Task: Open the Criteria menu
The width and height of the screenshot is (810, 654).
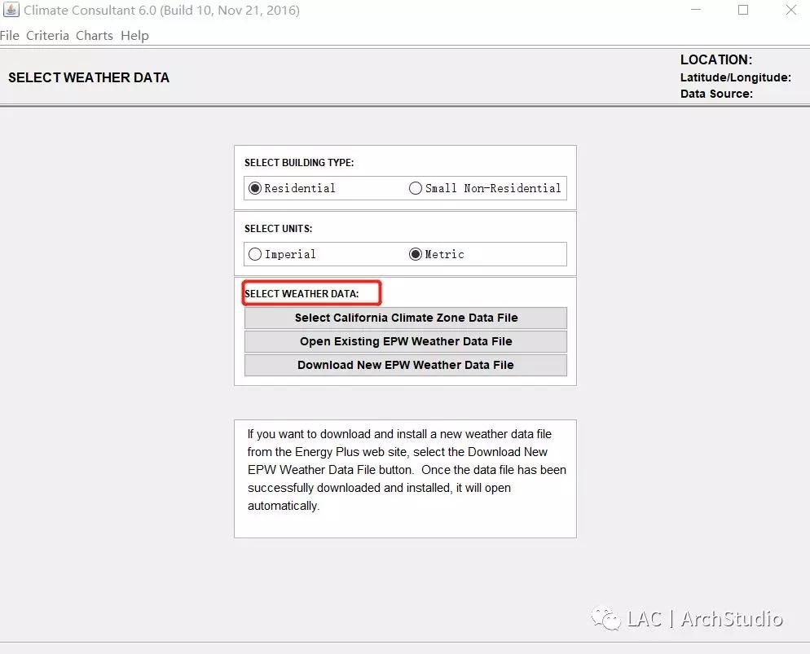Action: pos(47,36)
